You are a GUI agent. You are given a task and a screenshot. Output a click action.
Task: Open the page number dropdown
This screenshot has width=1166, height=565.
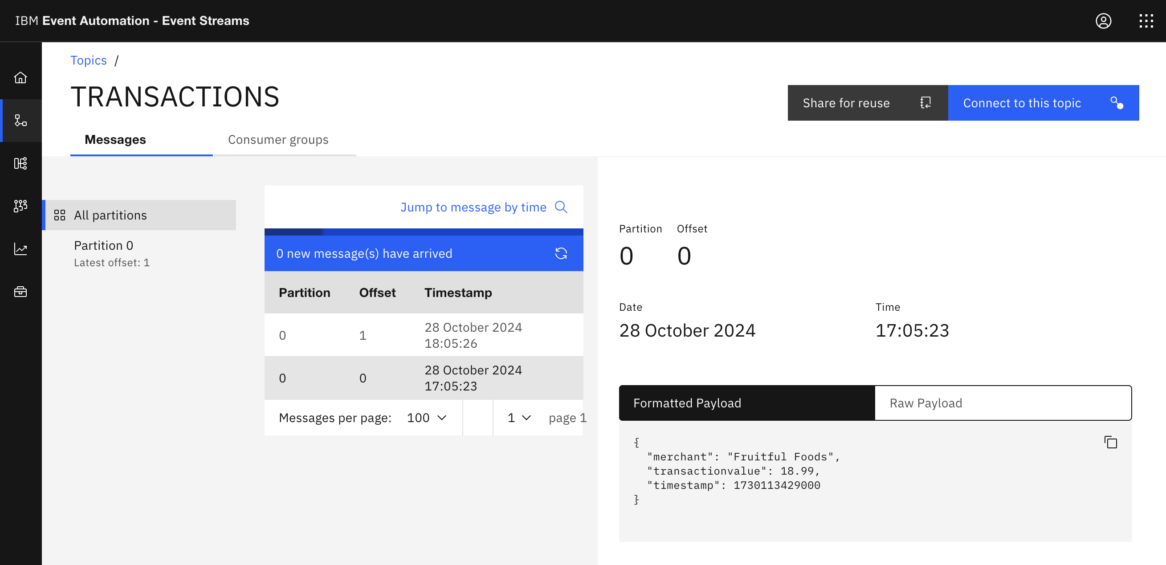519,418
